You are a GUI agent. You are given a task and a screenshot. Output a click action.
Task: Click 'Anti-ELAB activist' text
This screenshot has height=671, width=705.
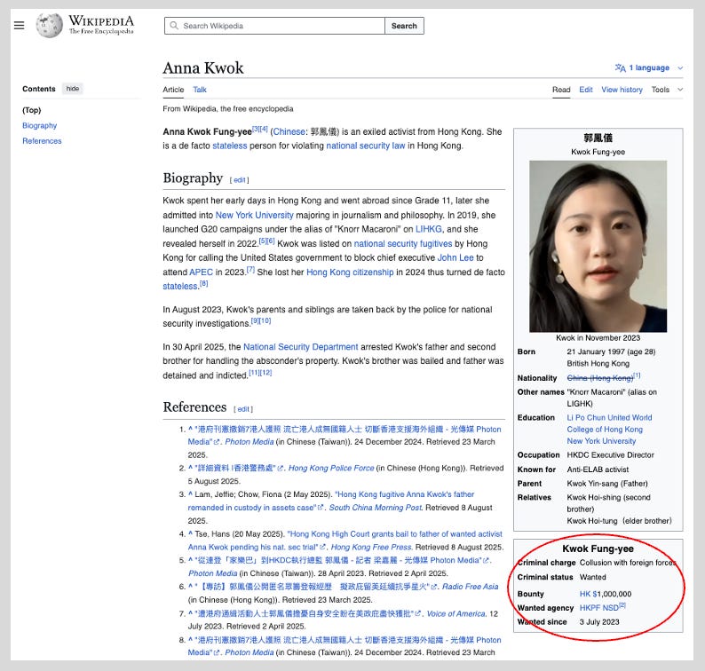pos(598,470)
